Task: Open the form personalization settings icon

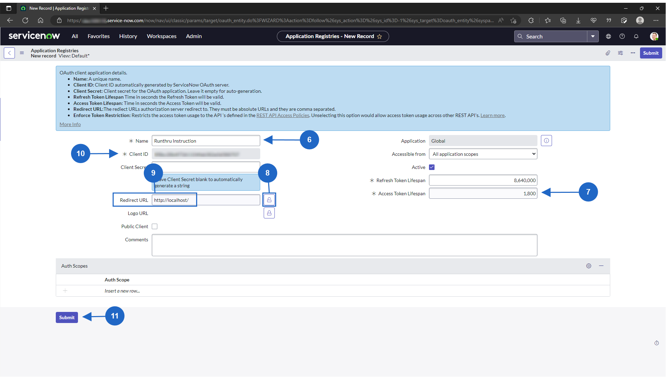Action: (x=620, y=53)
